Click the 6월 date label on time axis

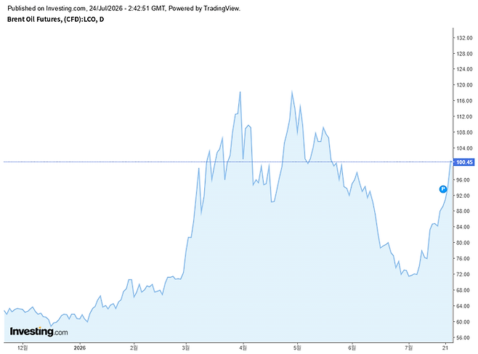click(352, 347)
